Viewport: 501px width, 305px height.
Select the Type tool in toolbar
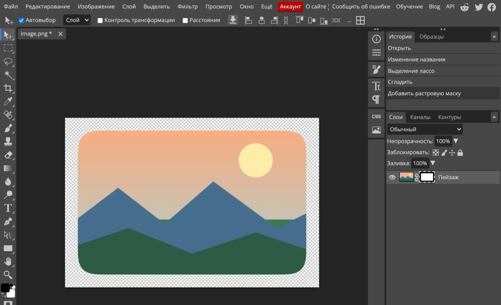8,208
